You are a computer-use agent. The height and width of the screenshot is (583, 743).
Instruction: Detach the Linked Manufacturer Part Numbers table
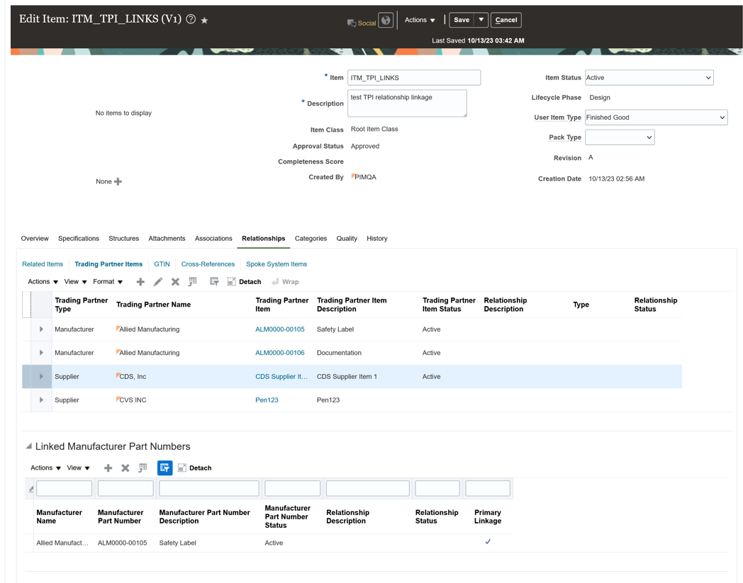click(195, 468)
